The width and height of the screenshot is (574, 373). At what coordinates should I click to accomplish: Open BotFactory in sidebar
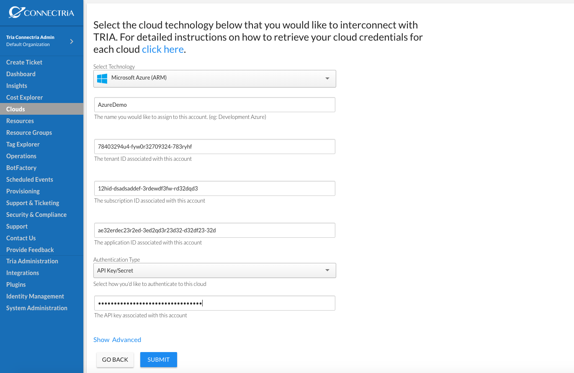click(x=21, y=168)
